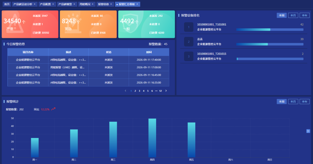Go to page 6 of alarm table
Image resolution: width=313 pixels, height=164 pixels.
point(152,91)
